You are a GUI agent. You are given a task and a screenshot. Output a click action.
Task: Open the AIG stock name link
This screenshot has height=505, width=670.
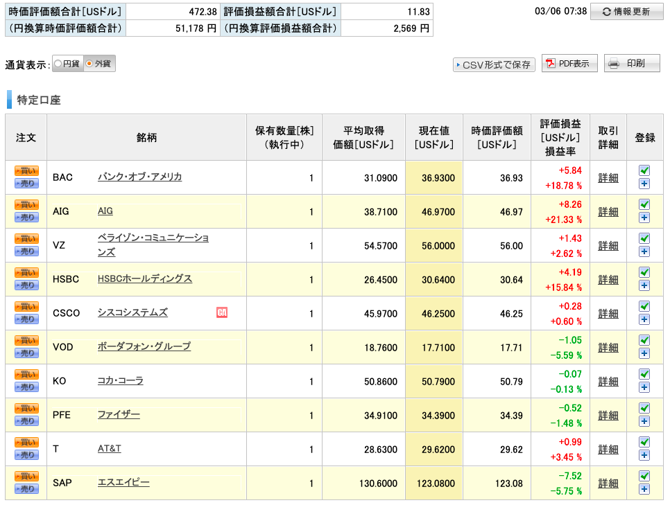coord(105,211)
